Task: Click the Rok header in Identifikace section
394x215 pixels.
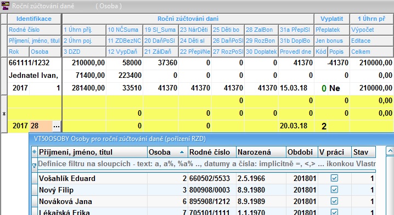Action: 18,52
